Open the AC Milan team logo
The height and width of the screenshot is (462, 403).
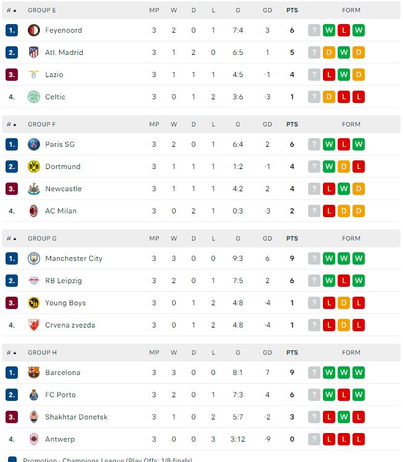pos(34,211)
